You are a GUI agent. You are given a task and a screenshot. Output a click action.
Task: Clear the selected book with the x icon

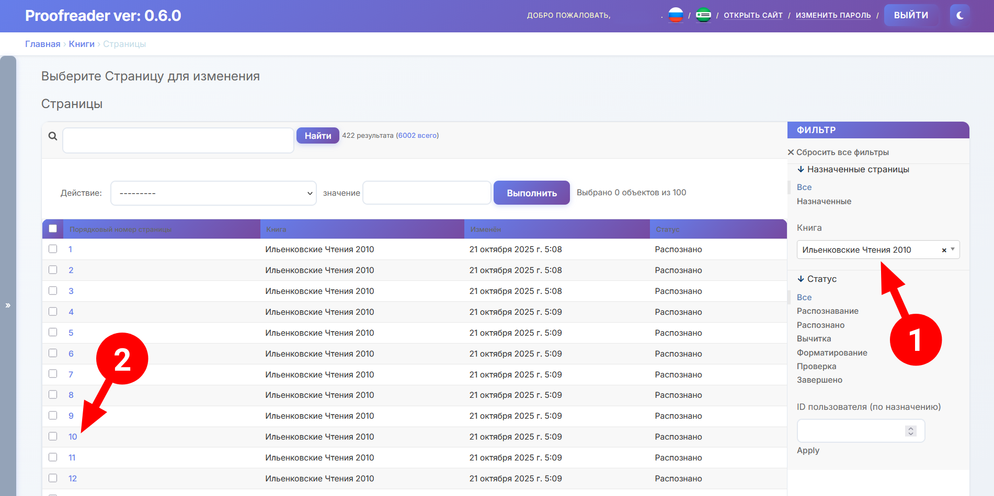coord(944,250)
